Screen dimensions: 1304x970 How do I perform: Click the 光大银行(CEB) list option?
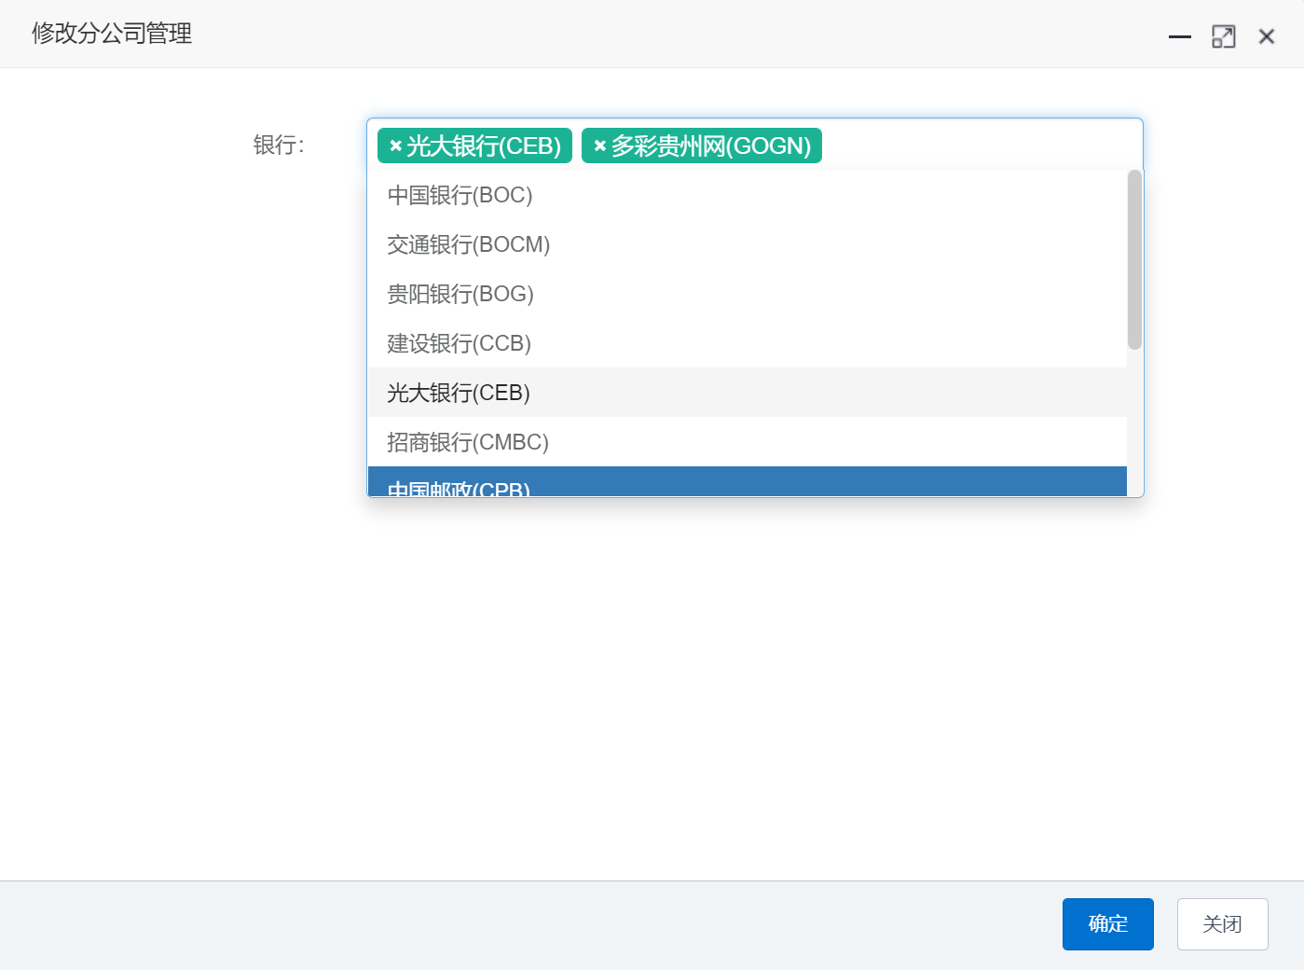748,393
